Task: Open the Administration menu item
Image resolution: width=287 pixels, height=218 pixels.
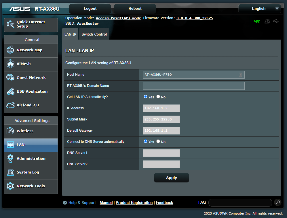Action: pos(31,159)
